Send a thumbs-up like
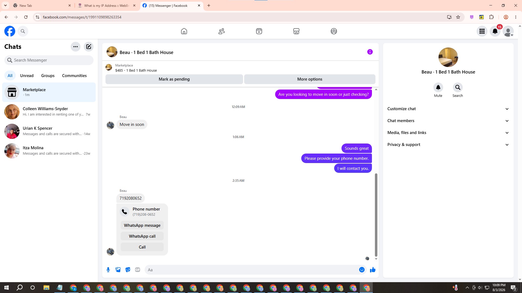 373,270
